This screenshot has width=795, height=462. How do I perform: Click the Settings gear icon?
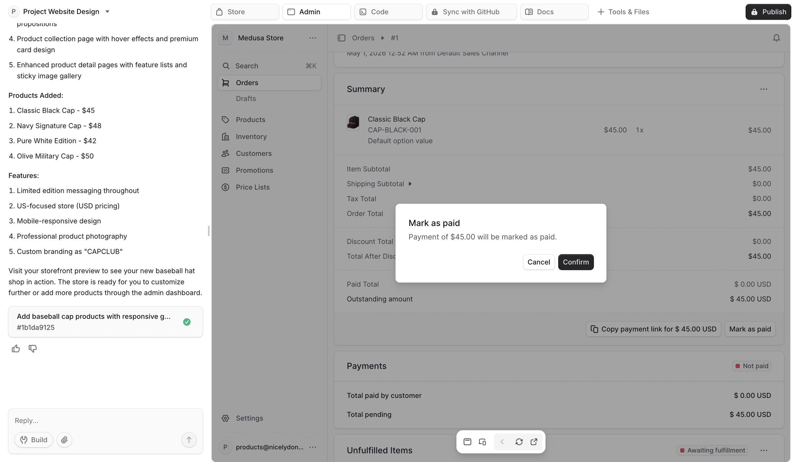click(225, 418)
